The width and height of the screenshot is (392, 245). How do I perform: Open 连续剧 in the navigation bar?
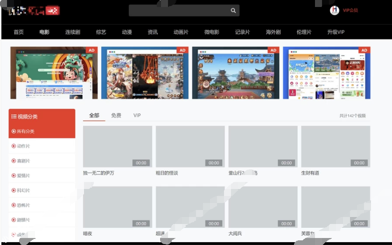click(73, 32)
